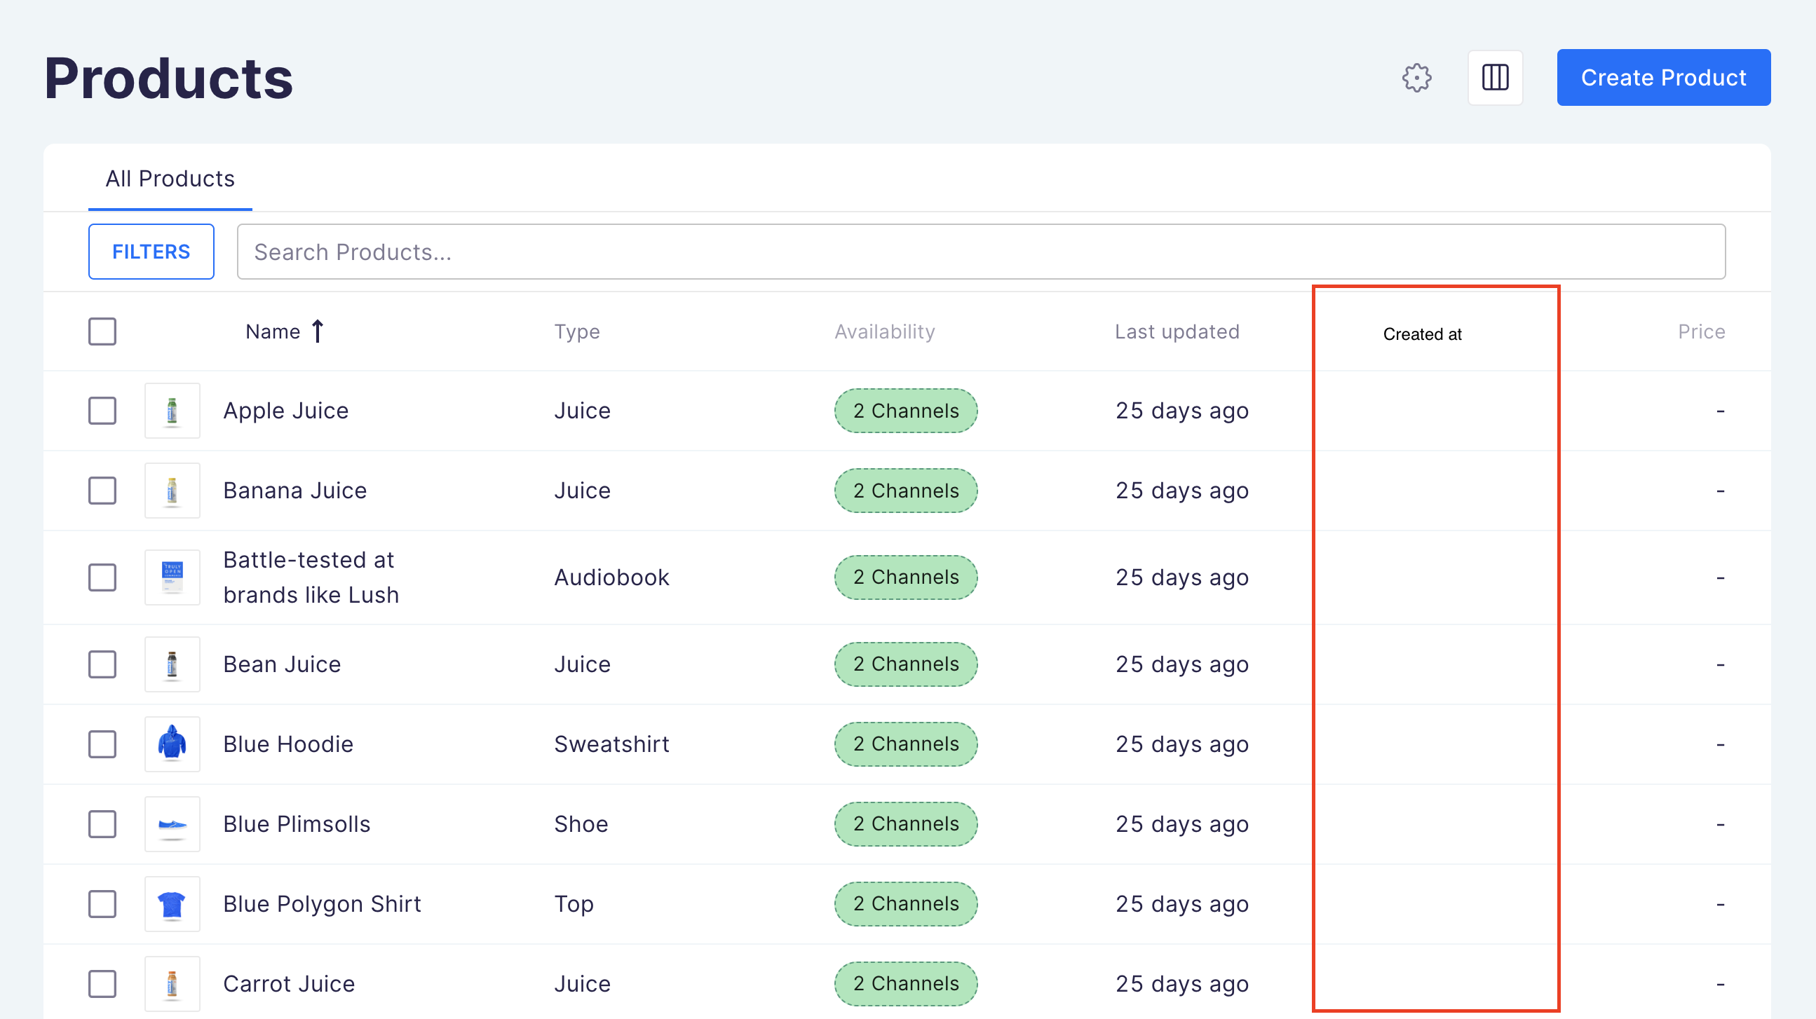Switch to the All Products tab

point(169,179)
